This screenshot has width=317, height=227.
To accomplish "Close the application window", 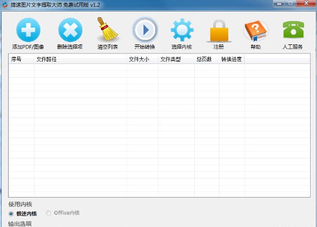I will [306, 3].
